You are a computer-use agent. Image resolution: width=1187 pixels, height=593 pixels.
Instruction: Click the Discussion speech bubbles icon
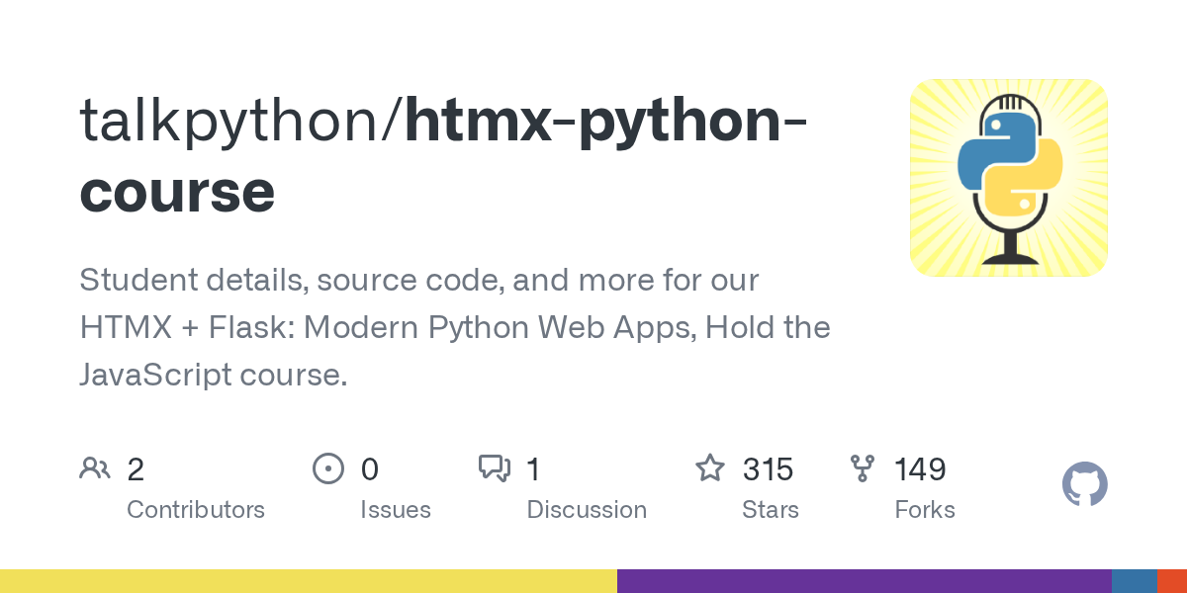(495, 467)
